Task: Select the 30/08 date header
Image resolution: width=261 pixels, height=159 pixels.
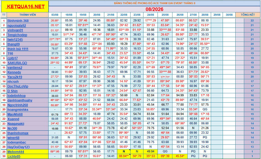Action: (229, 15)
